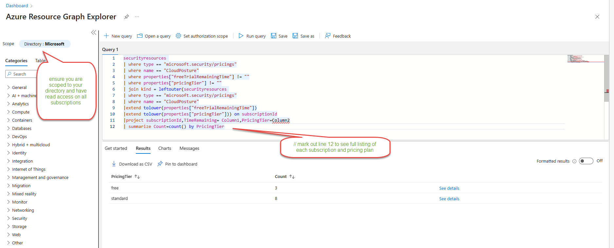Click the Save as disk icon
This screenshot has height=248, width=614.
coord(295,36)
